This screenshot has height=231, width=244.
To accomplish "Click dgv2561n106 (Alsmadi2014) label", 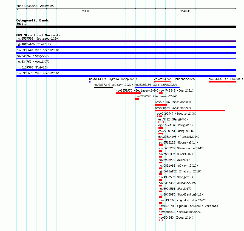I will click(x=179, y=137).
